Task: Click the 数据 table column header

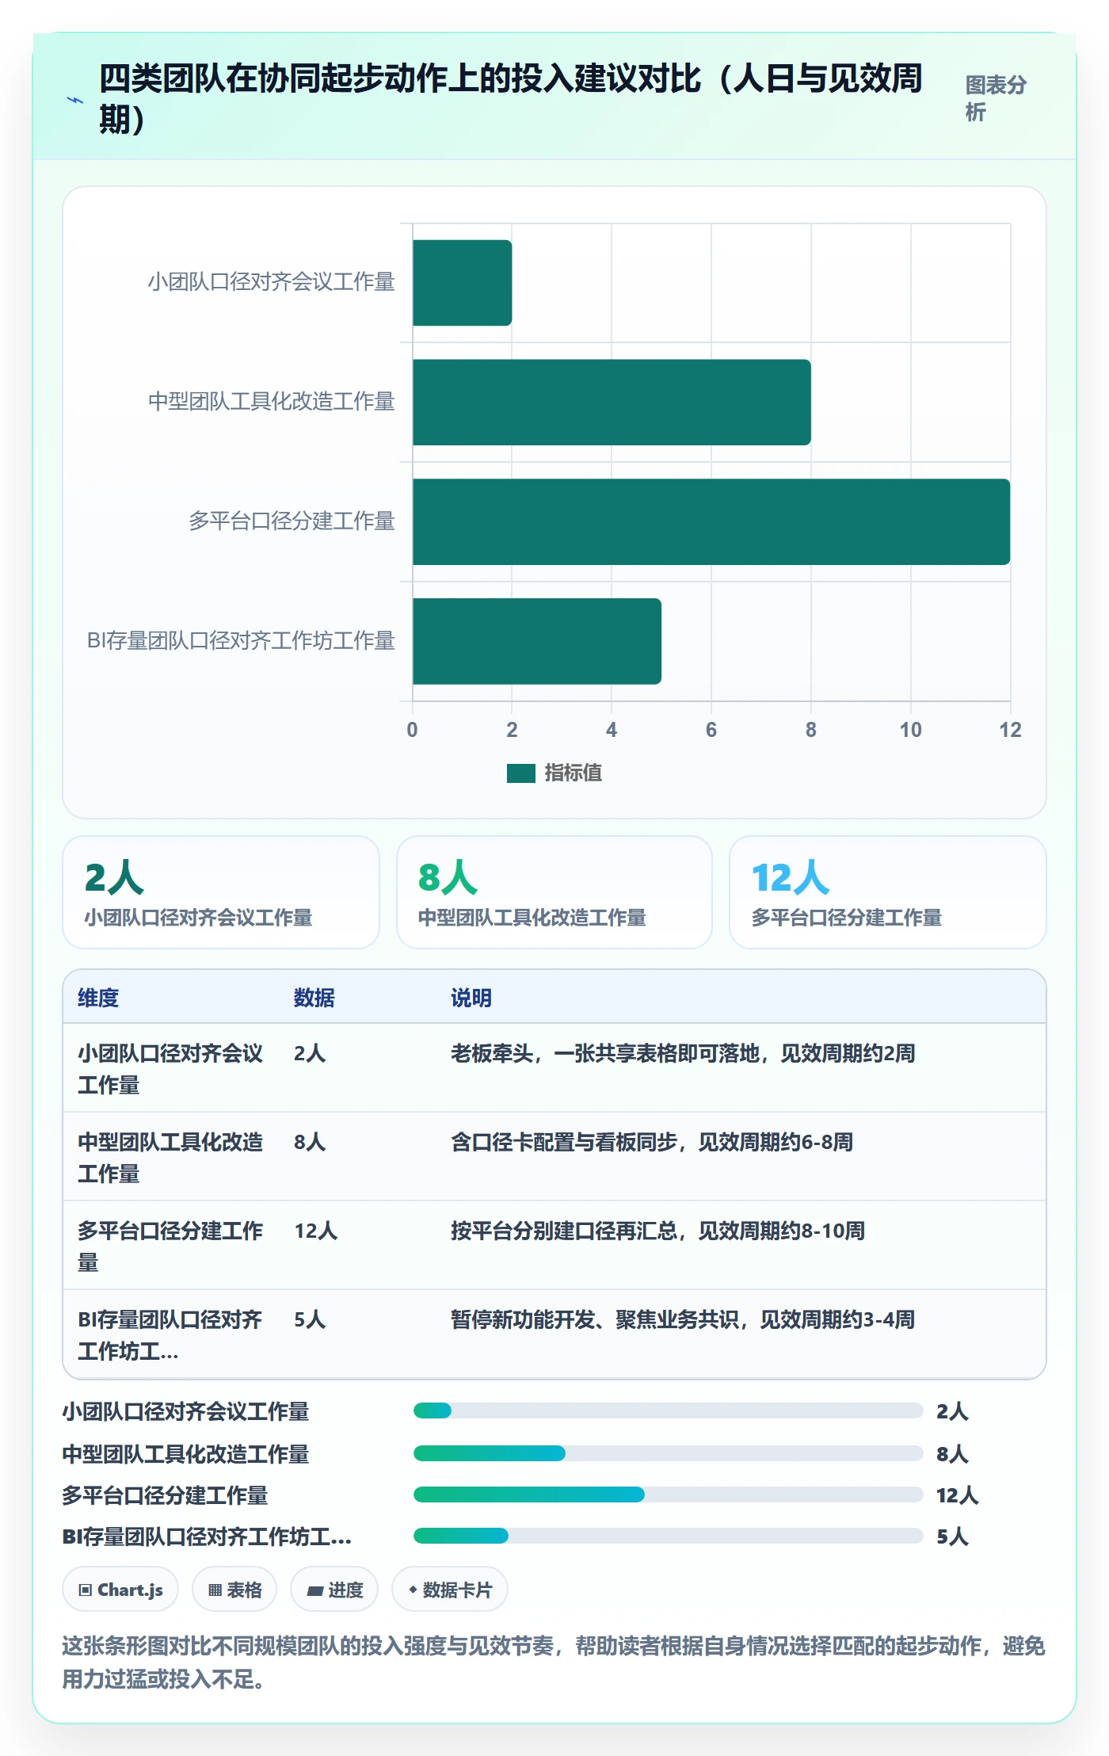Action: pyautogui.click(x=314, y=998)
